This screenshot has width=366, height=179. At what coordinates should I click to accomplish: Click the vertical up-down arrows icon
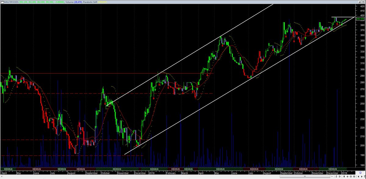click(x=344, y=177)
